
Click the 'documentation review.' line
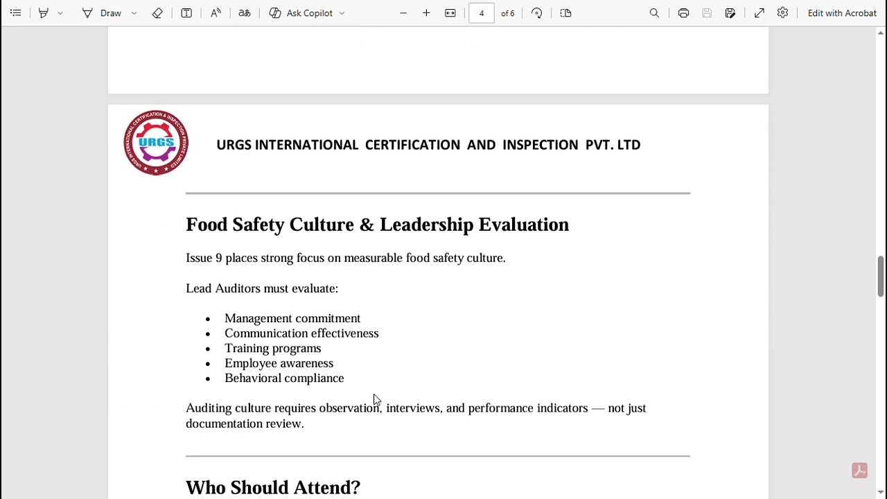pyautogui.click(x=245, y=423)
